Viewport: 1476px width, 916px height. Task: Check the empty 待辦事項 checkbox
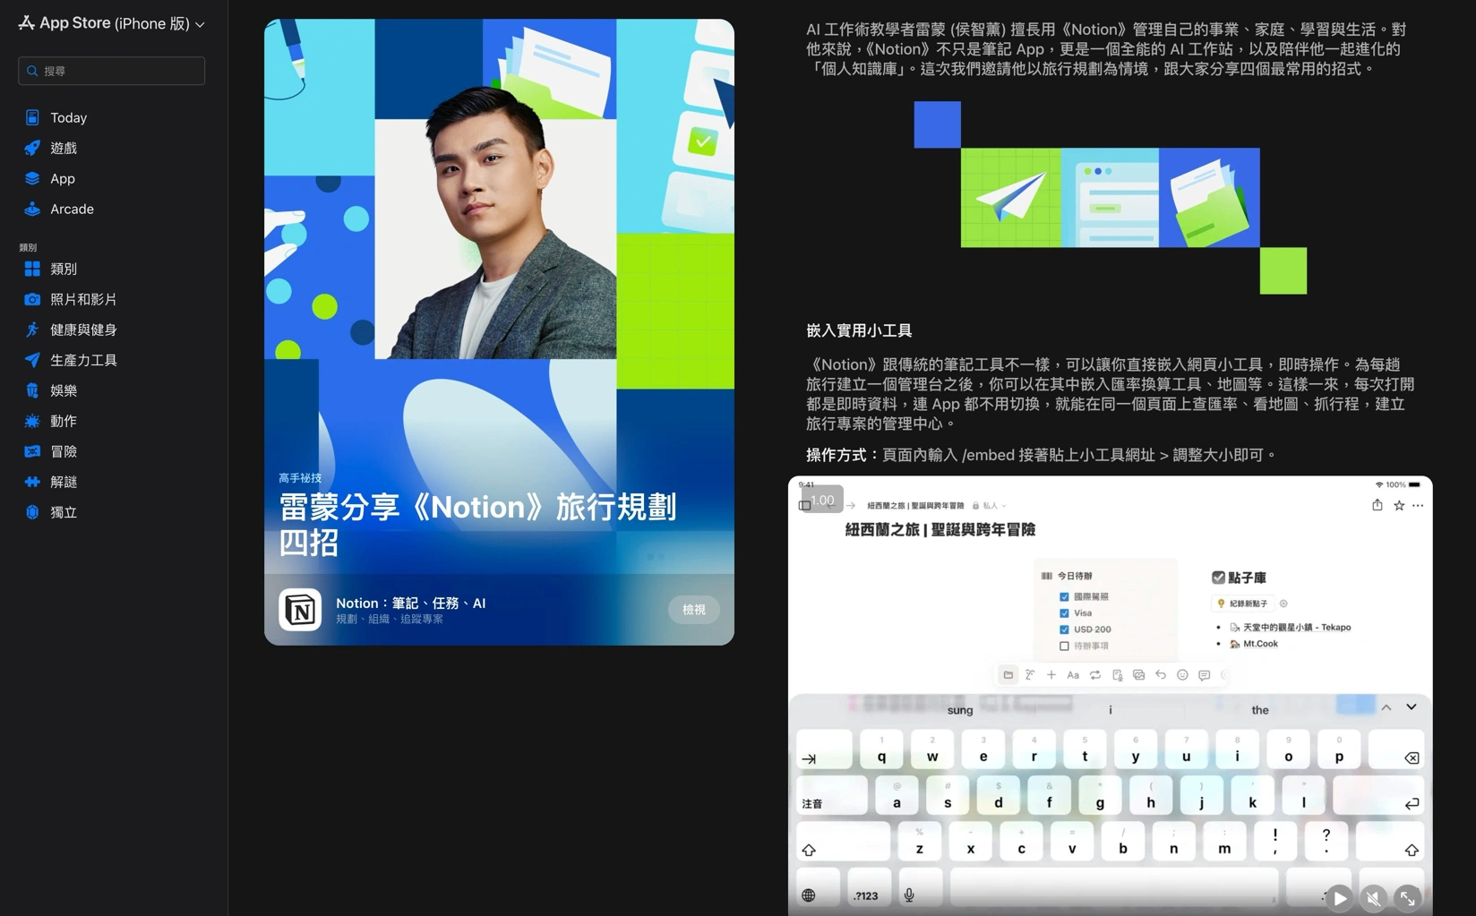point(1064,646)
